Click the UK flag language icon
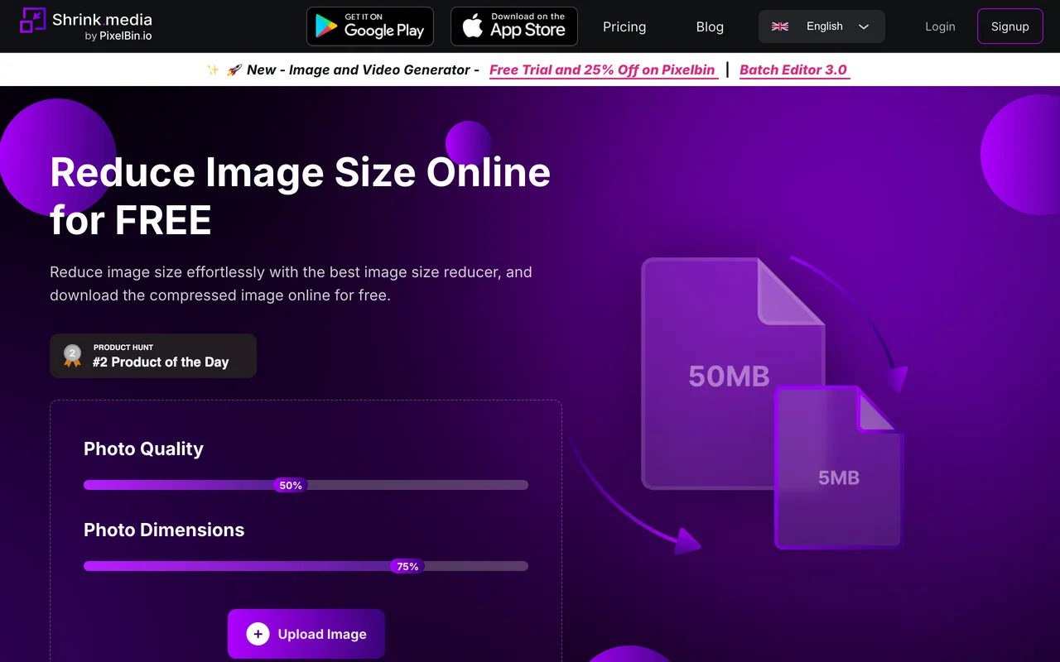The image size is (1060, 662). click(780, 26)
